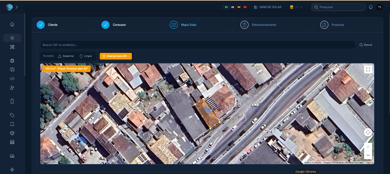Zoom in the map with plus
Image resolution: width=390 pixels, height=174 pixels.
click(x=368, y=147)
